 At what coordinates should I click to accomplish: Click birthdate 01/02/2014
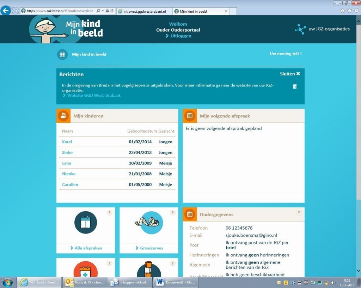point(140,142)
